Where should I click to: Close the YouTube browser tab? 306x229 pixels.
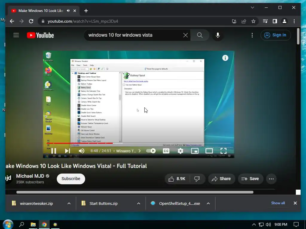(x=74, y=11)
